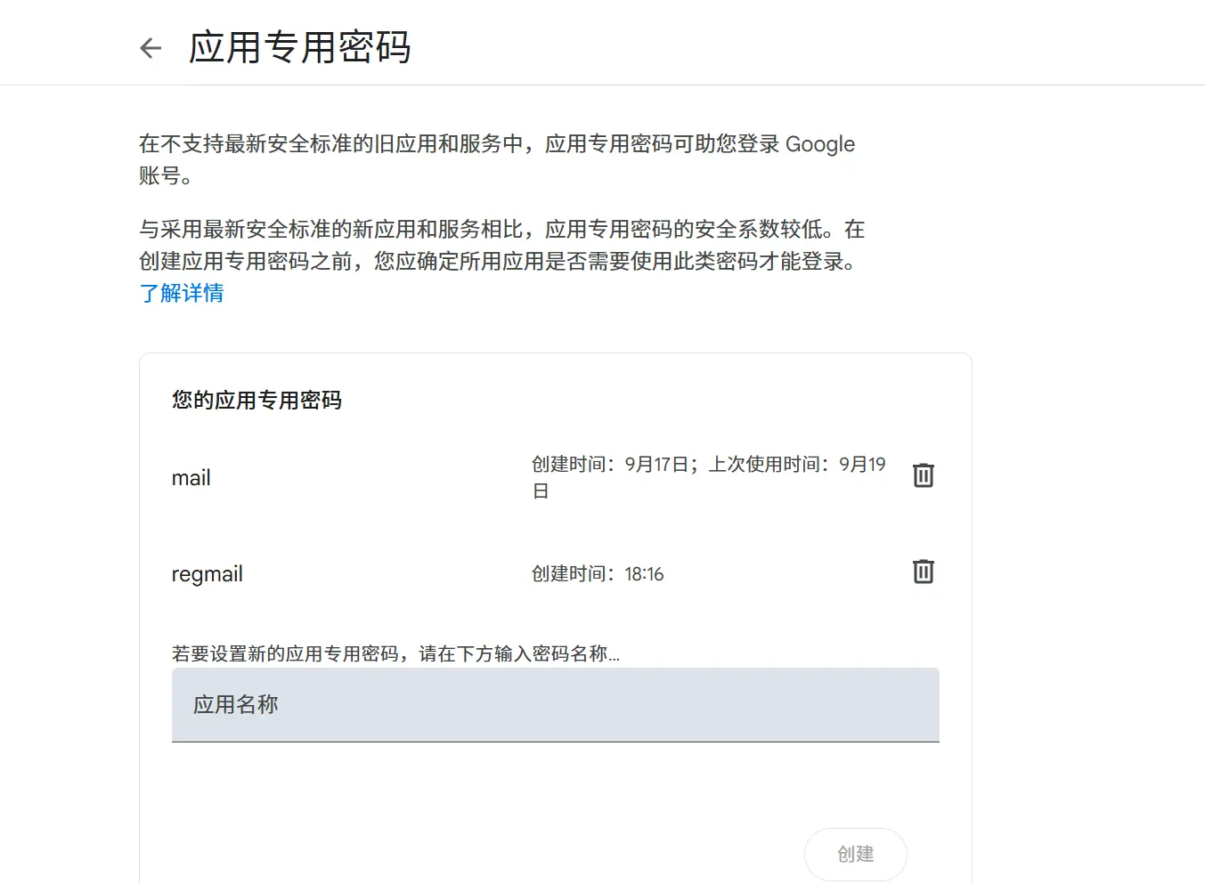Click the 您的应用专用密码 section heading

pyautogui.click(x=256, y=401)
